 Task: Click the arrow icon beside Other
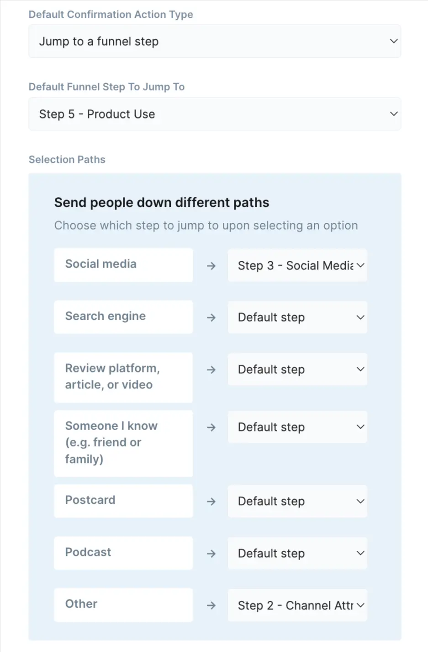coord(211,605)
